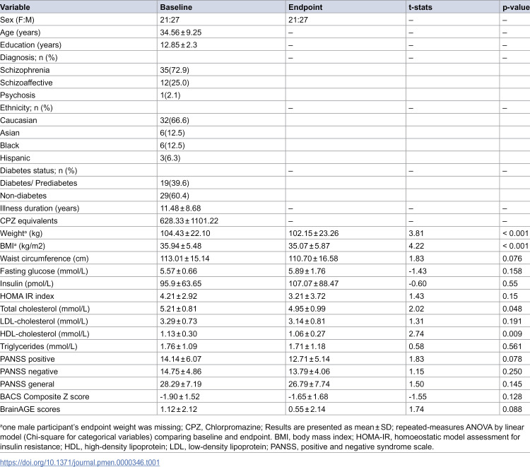
Task: Select the '12.85±2.3' education baseline cell
Action: click(179, 45)
